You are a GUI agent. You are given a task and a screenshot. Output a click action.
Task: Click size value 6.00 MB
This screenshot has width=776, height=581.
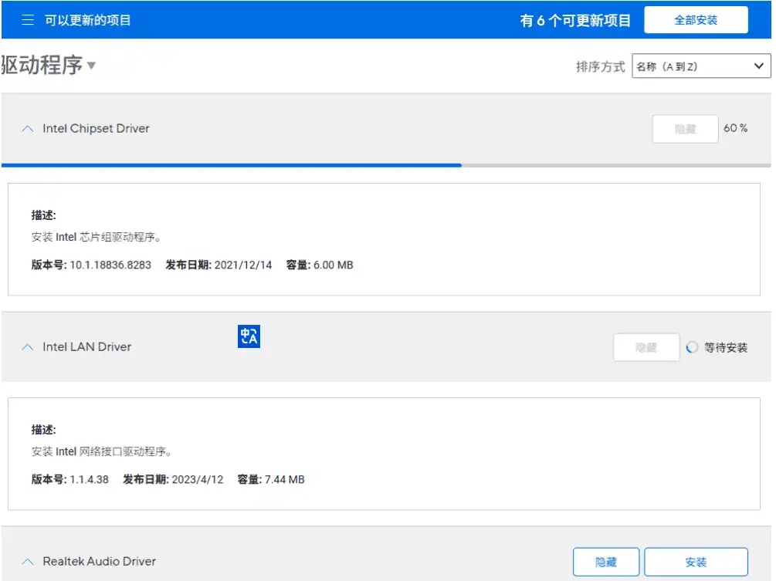pos(333,265)
